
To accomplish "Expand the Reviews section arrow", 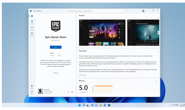I will 156,81.
